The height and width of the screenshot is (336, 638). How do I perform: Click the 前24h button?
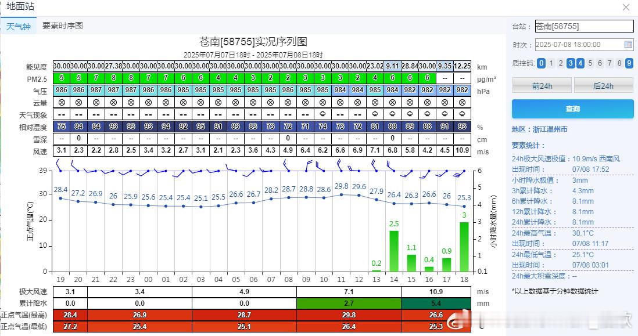(x=542, y=86)
